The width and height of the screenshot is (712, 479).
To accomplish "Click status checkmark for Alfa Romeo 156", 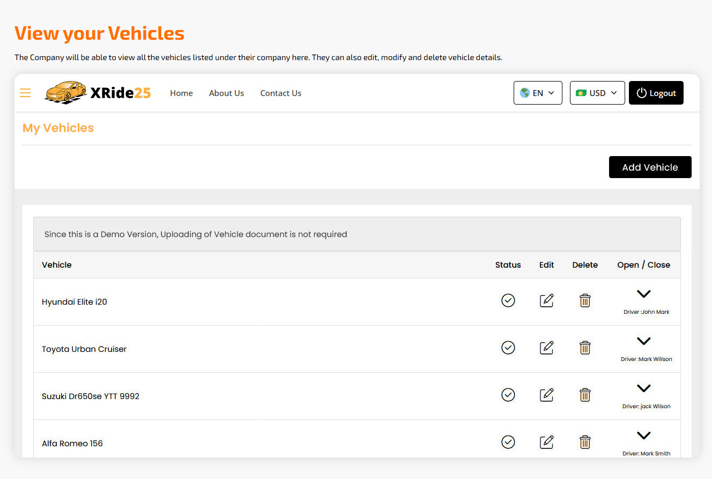I will [x=508, y=442].
